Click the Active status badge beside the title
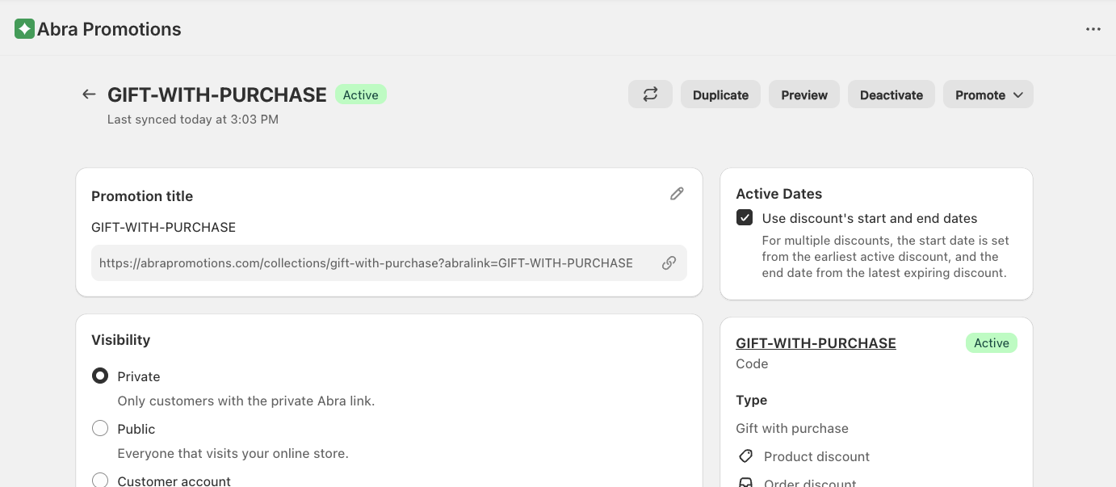Screen dimensions: 1116x487 pyautogui.click(x=360, y=94)
